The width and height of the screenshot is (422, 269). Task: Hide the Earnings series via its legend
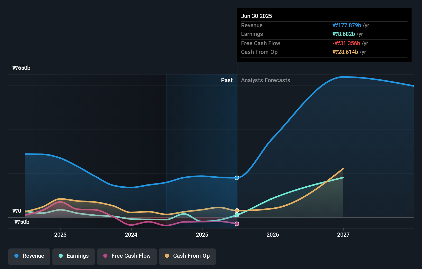click(74, 256)
